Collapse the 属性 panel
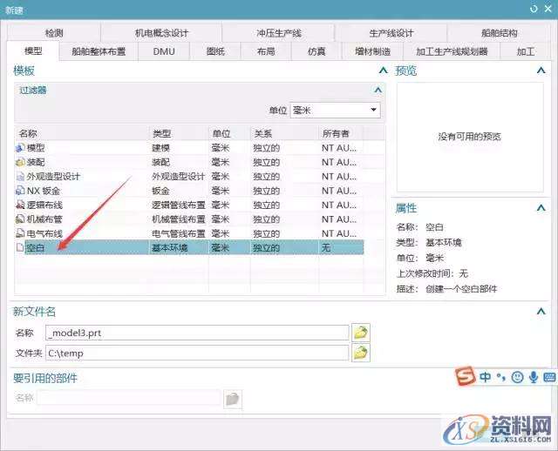This screenshot has width=558, height=451. [x=547, y=208]
